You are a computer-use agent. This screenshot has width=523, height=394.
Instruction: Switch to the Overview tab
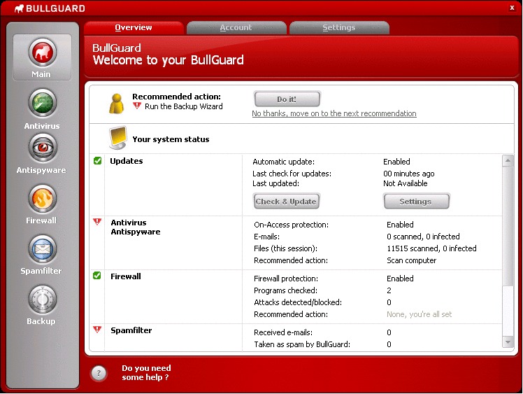point(134,27)
